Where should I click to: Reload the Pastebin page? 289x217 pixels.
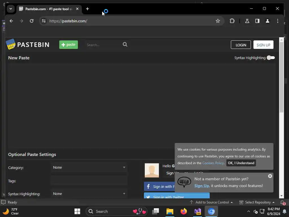pos(32,21)
